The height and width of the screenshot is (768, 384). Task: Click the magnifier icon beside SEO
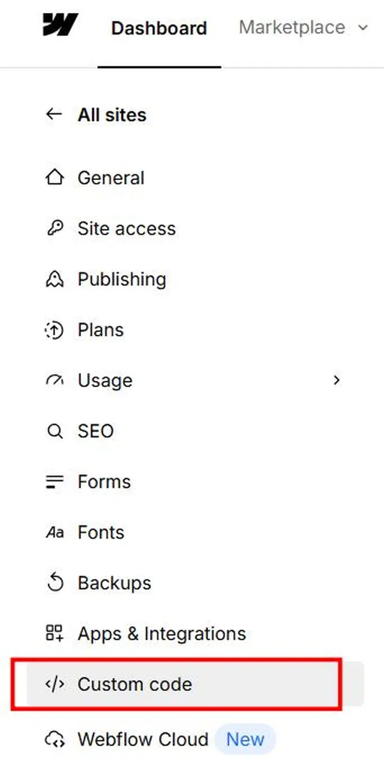coord(54,431)
